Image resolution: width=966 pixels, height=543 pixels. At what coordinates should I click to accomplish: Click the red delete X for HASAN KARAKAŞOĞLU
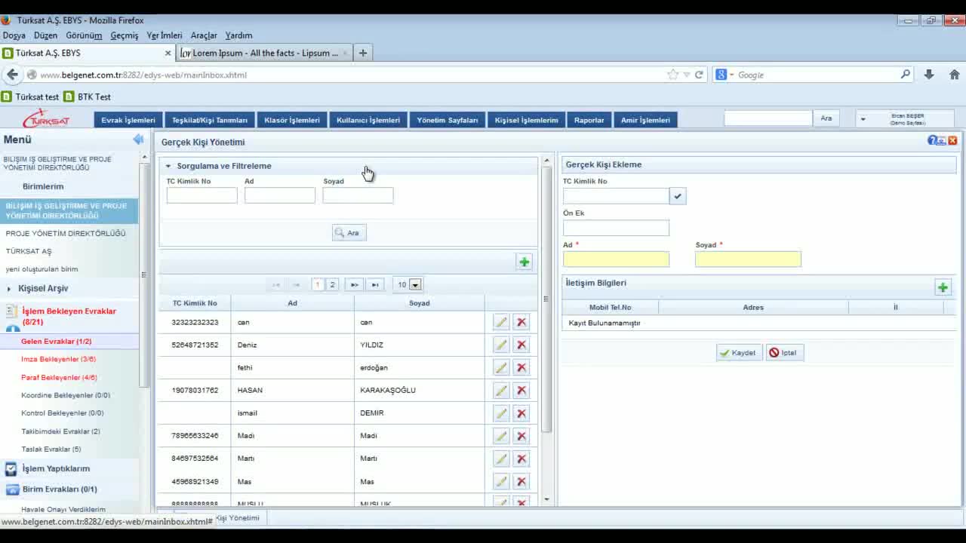pyautogui.click(x=521, y=390)
